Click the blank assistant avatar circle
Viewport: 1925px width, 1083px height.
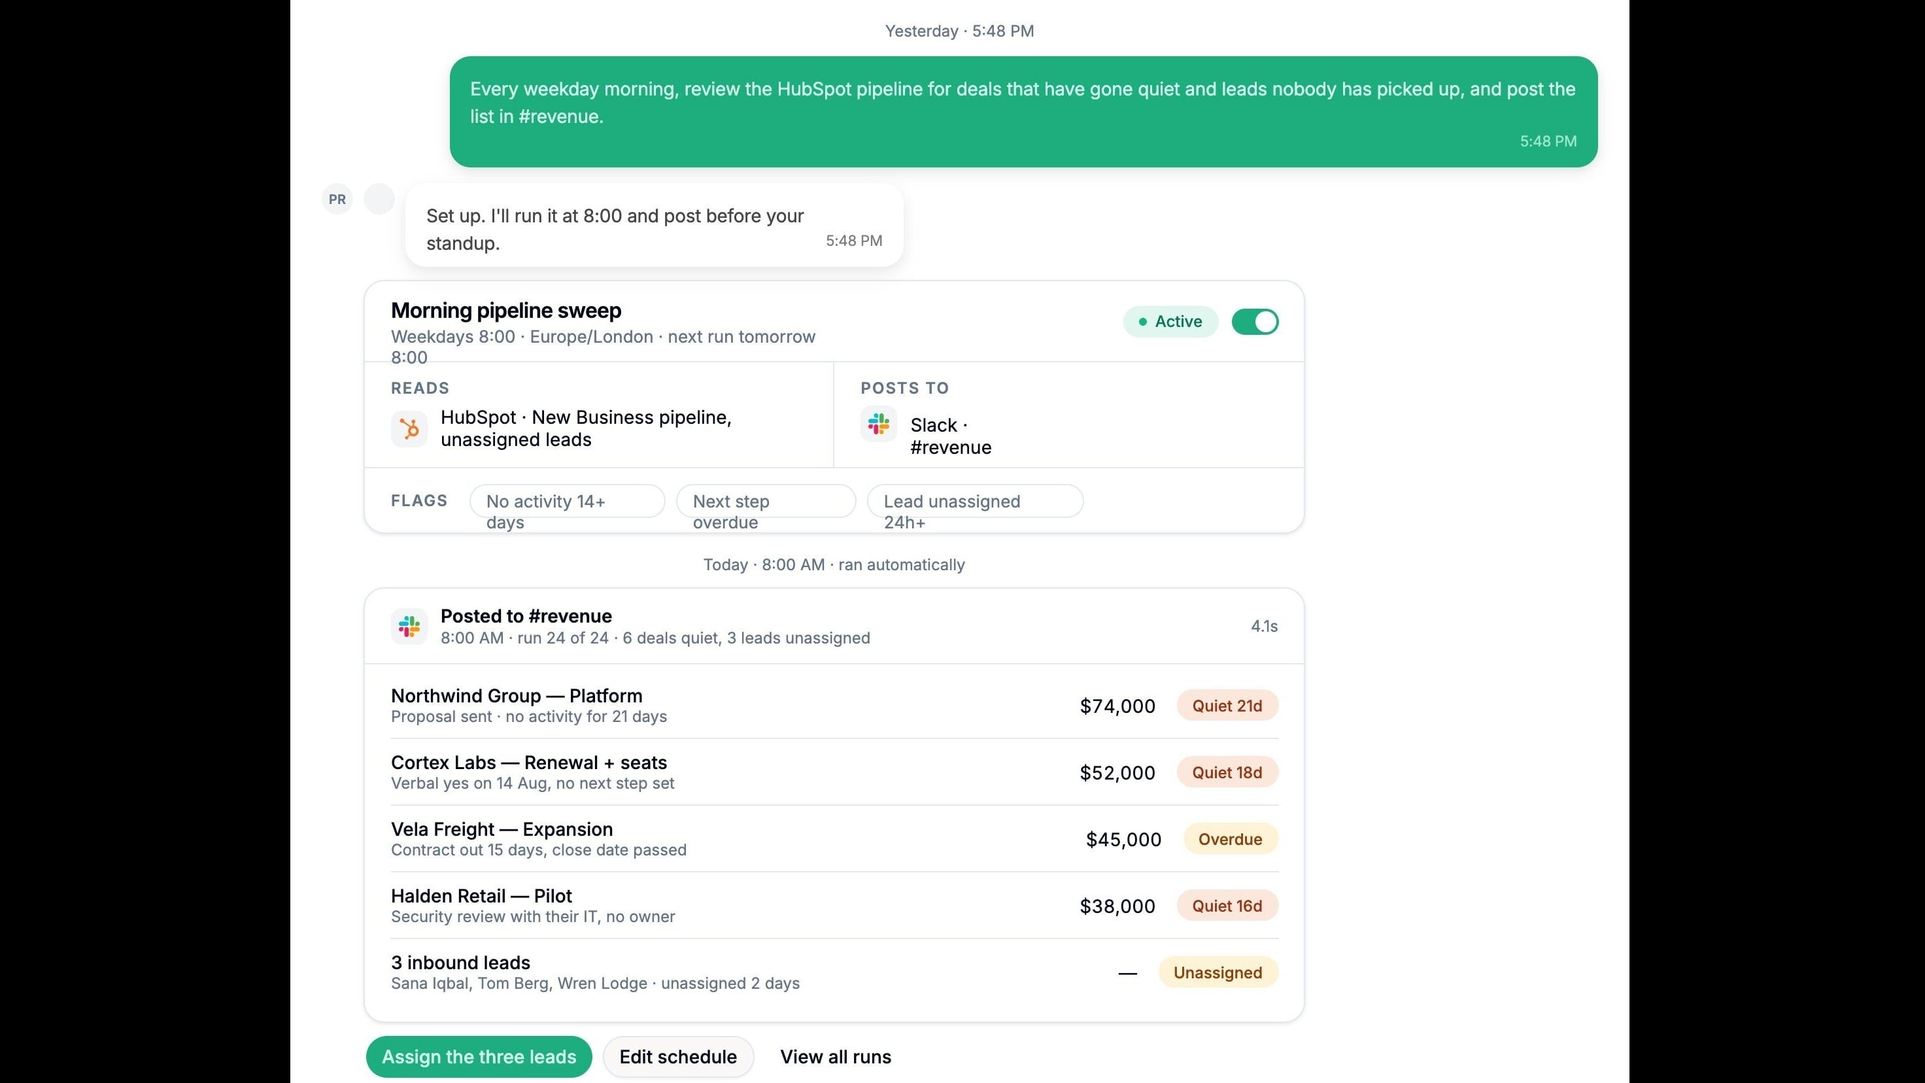click(x=379, y=199)
